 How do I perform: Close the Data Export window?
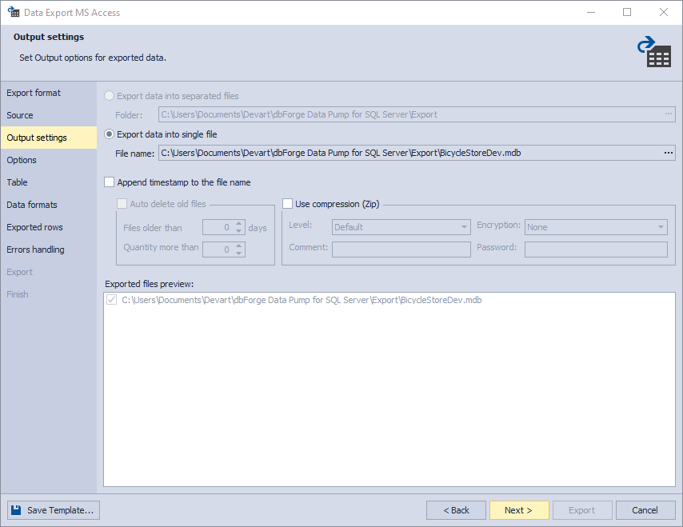click(663, 12)
